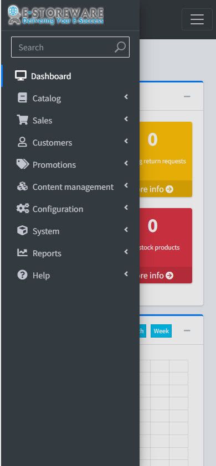Image resolution: width=216 pixels, height=466 pixels.
Task: Click the Catalog book icon
Action: (x=22, y=98)
